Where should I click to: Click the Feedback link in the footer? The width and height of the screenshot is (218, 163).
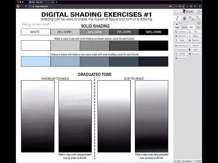pyautogui.click(x=187, y=161)
